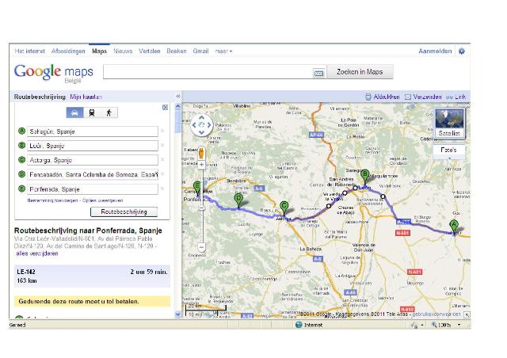Zoom out with the minus button

click(201, 247)
